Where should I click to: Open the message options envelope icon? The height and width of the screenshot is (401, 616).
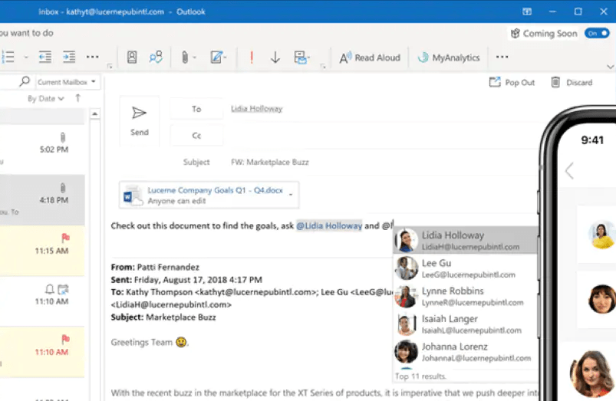click(x=301, y=58)
